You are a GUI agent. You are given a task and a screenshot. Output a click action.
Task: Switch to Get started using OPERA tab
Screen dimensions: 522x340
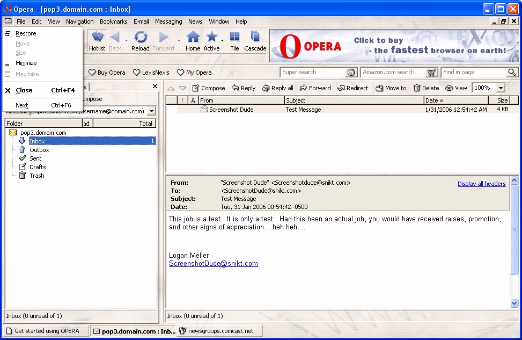[47, 331]
